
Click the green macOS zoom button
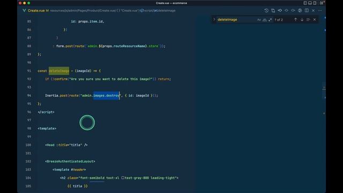click(x=28, y=3)
